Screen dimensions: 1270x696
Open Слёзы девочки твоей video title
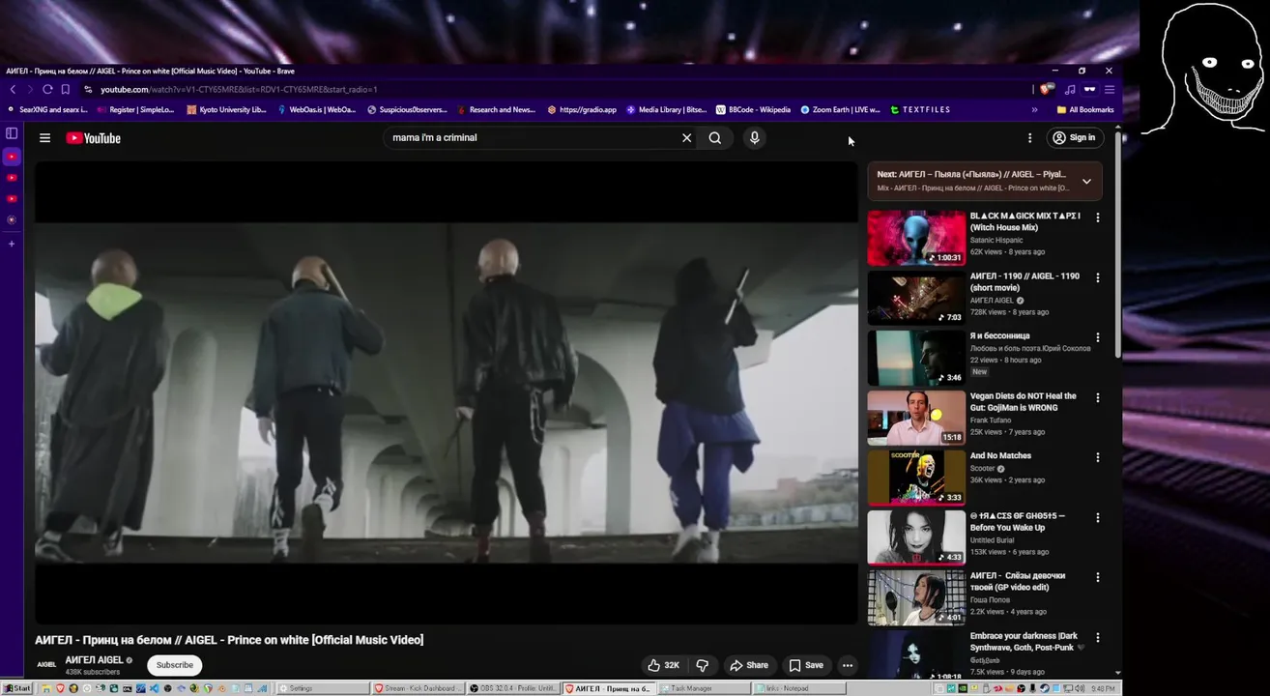pyautogui.click(x=1018, y=581)
